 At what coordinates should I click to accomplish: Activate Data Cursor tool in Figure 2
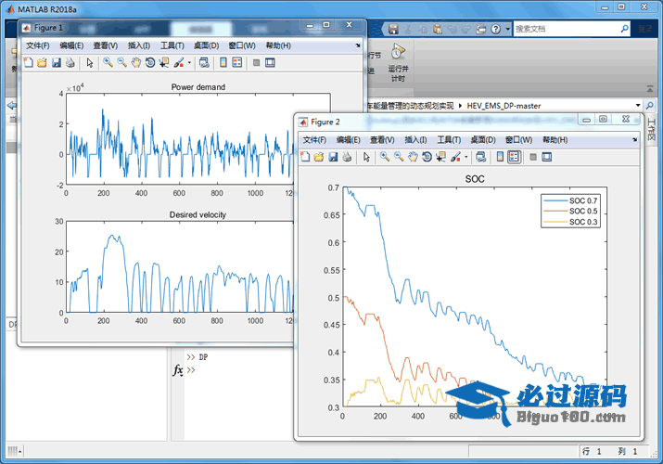[x=440, y=157]
